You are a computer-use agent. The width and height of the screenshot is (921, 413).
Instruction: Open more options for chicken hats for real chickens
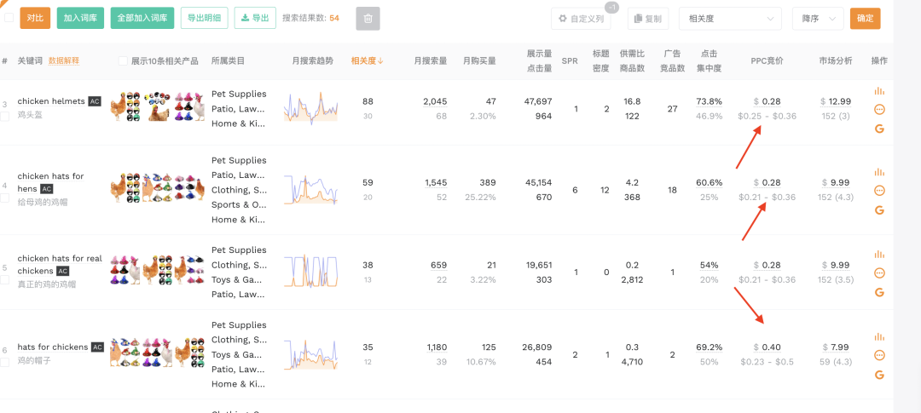click(x=879, y=272)
